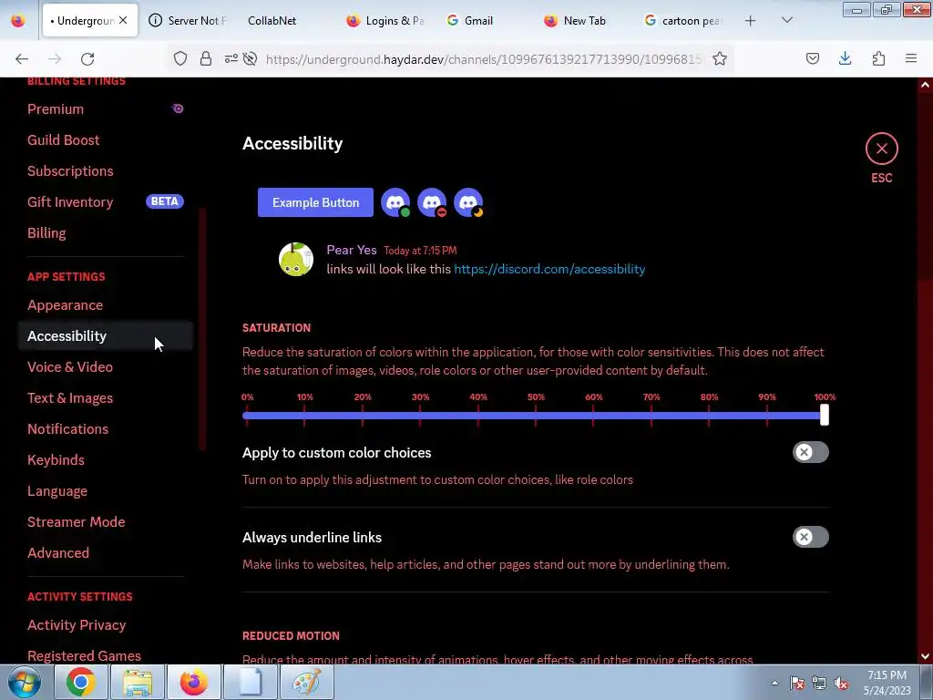The width and height of the screenshot is (933, 700).
Task: Open Registered Games settings
Action: [106, 655]
